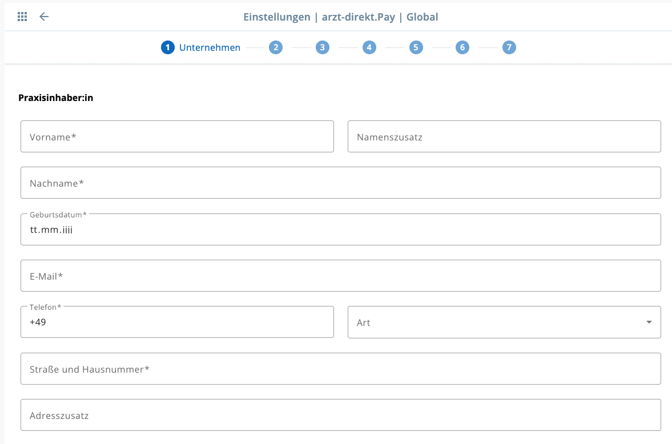The height and width of the screenshot is (444, 672).
Task: Select step 1 Unternehmen in stepper
Action: click(x=167, y=47)
